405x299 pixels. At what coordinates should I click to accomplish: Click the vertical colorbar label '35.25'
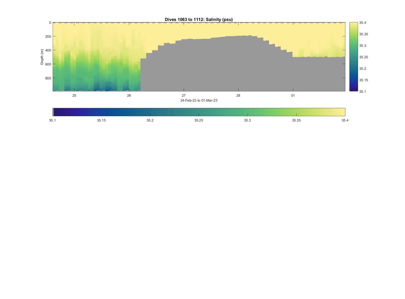(x=363, y=57)
